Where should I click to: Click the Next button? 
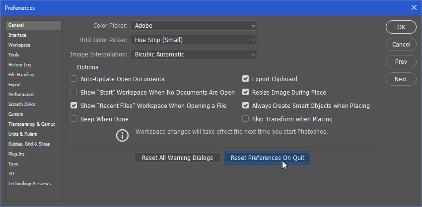point(401,79)
